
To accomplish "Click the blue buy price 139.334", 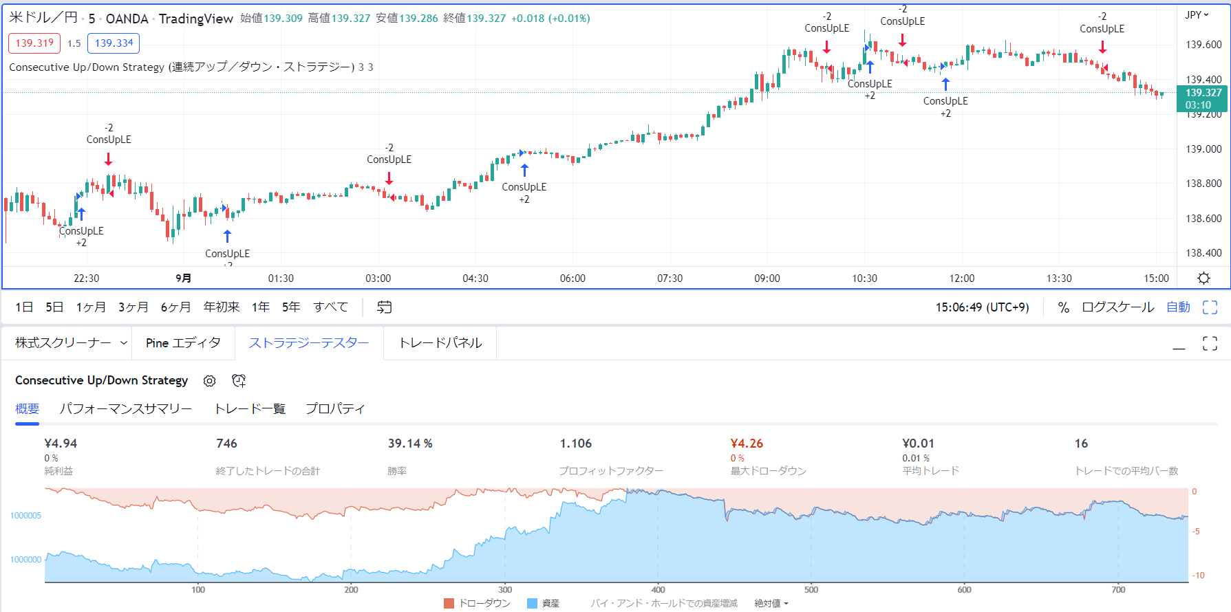I will pos(114,43).
